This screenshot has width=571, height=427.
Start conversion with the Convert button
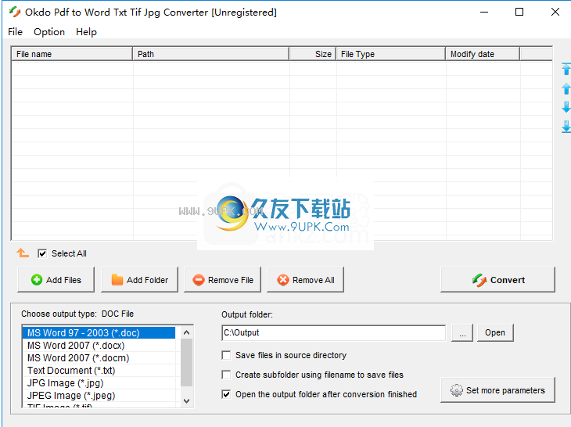(497, 279)
